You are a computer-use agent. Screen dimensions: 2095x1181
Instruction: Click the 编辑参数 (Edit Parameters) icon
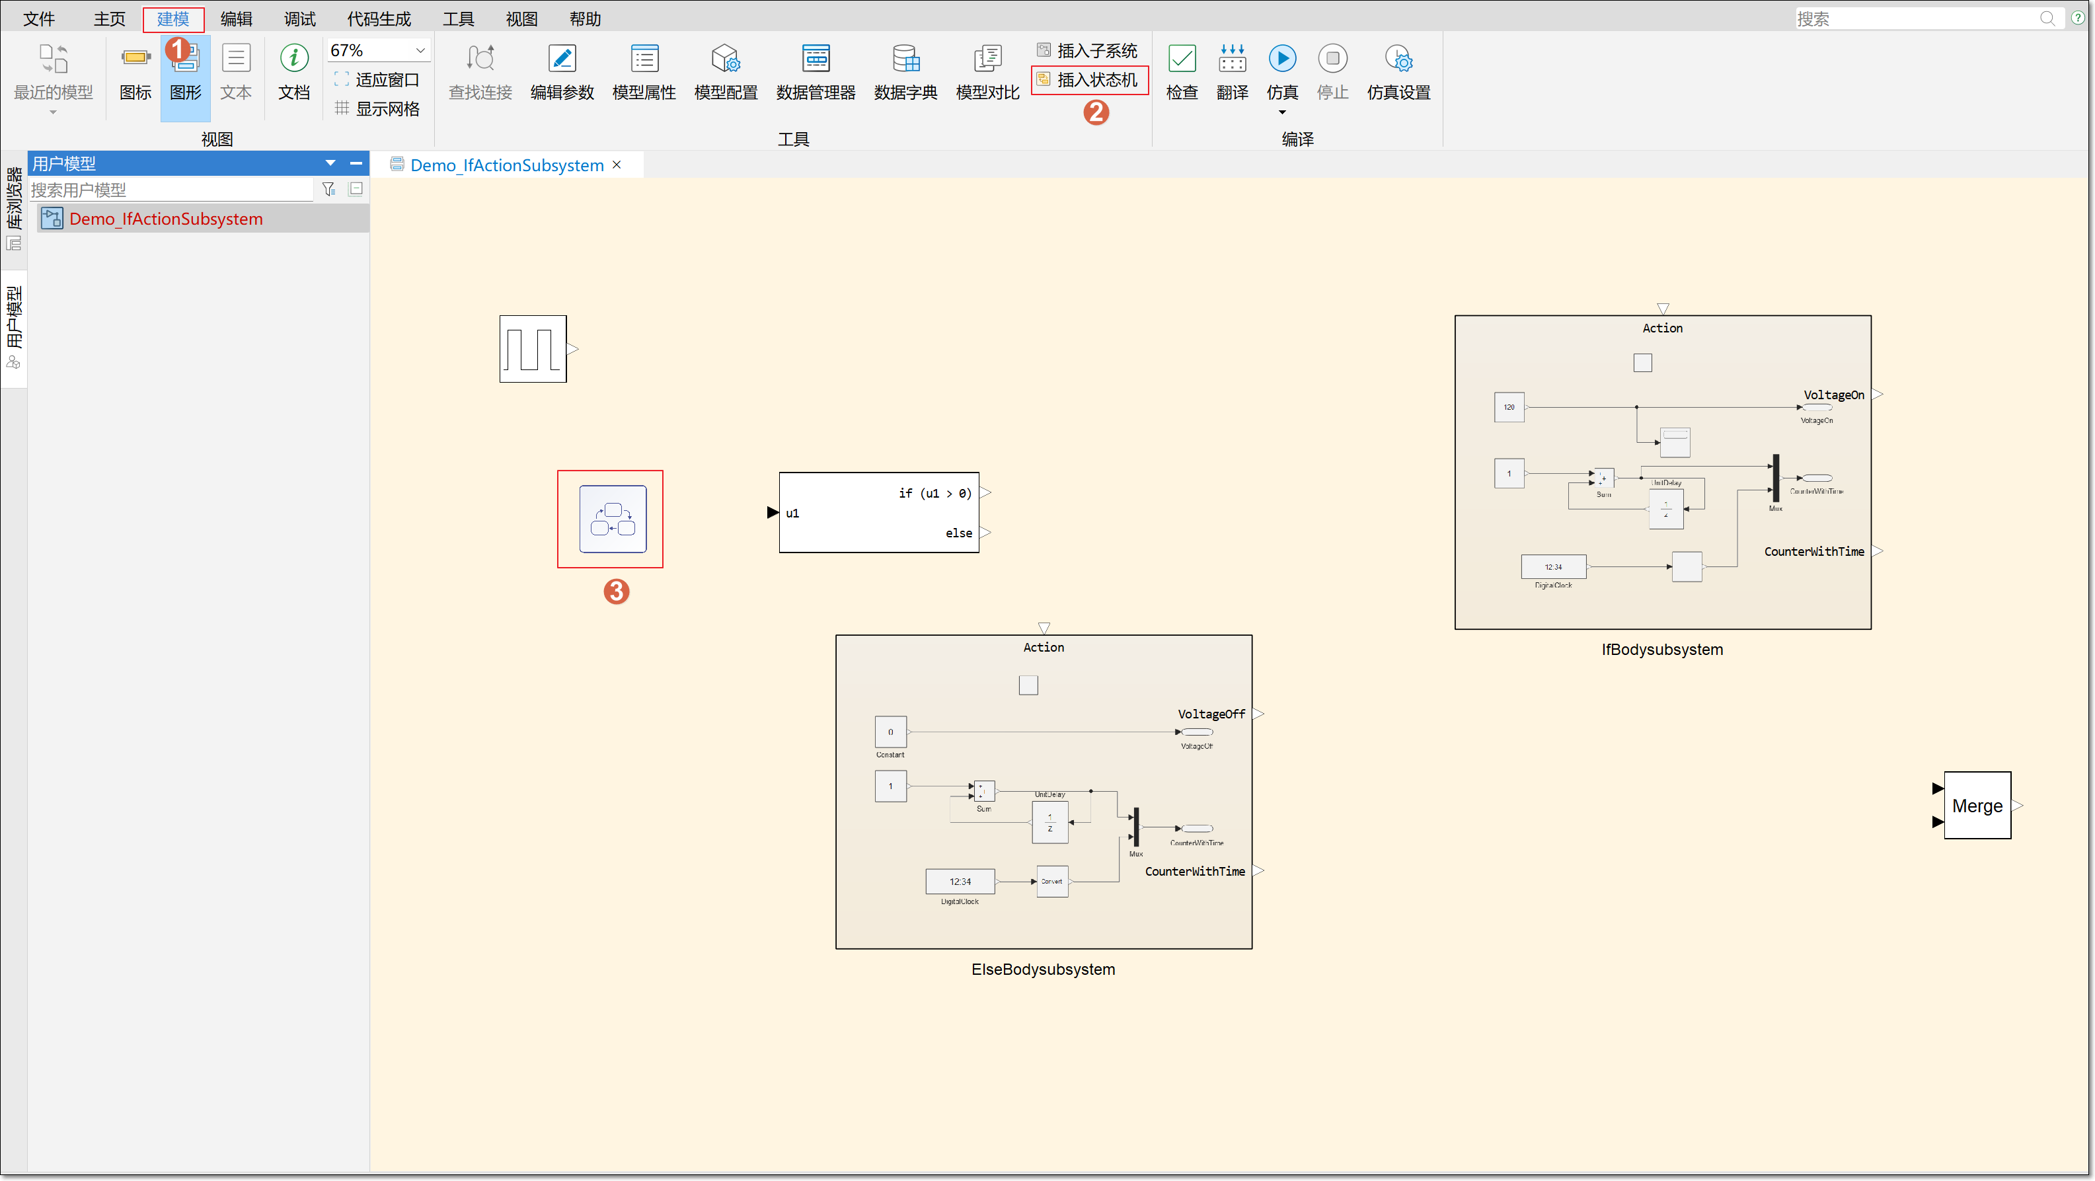click(561, 59)
